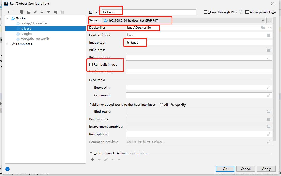Click the Copy Configuration icon
Screen dimensions: 281x176
pyautogui.click(x=22, y=12)
